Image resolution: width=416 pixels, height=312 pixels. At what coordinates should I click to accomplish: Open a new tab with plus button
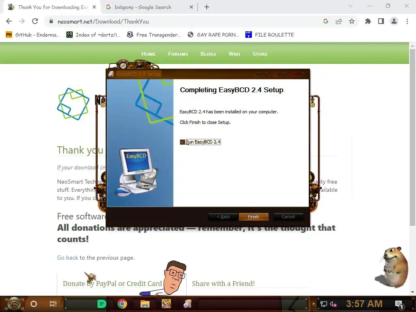(207, 7)
